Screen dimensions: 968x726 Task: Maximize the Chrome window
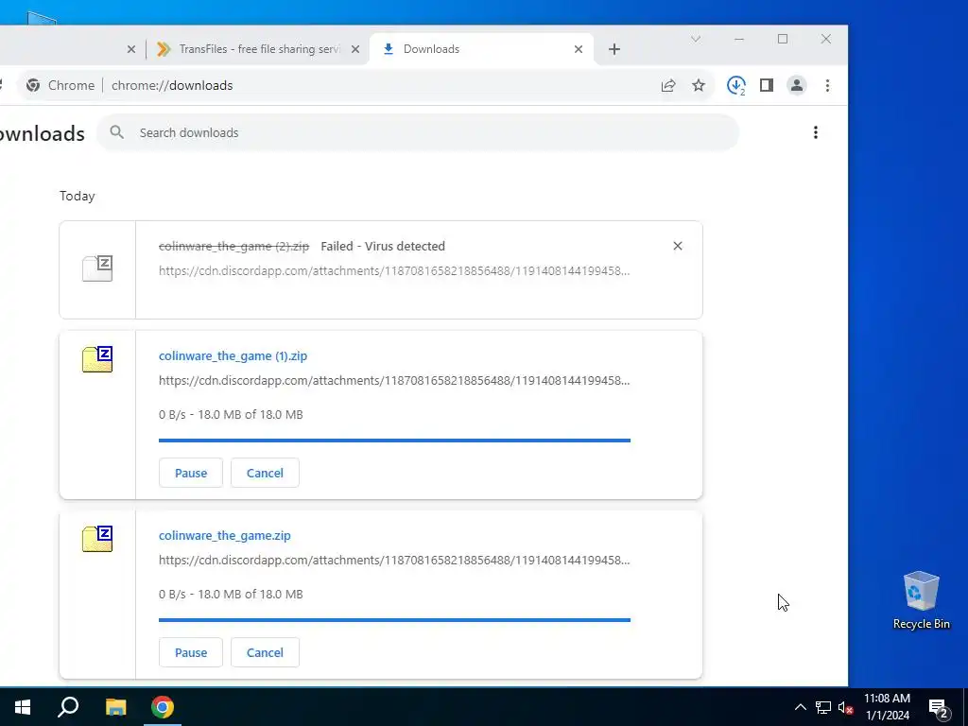(782, 39)
